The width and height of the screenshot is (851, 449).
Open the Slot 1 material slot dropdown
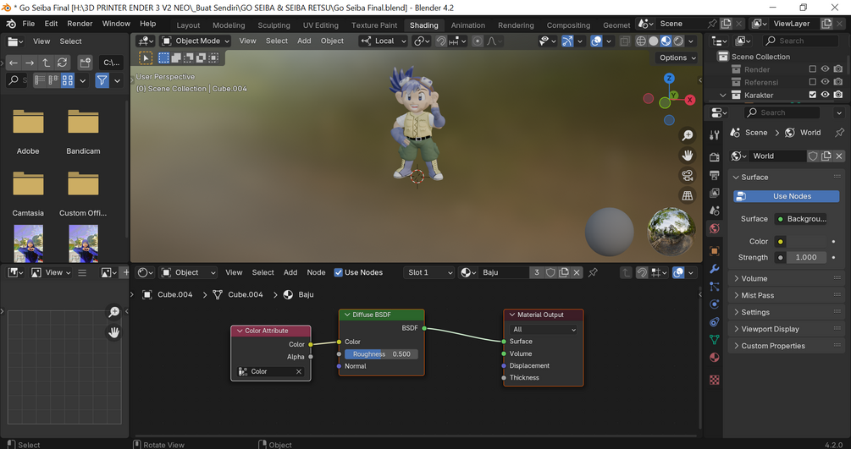click(428, 272)
